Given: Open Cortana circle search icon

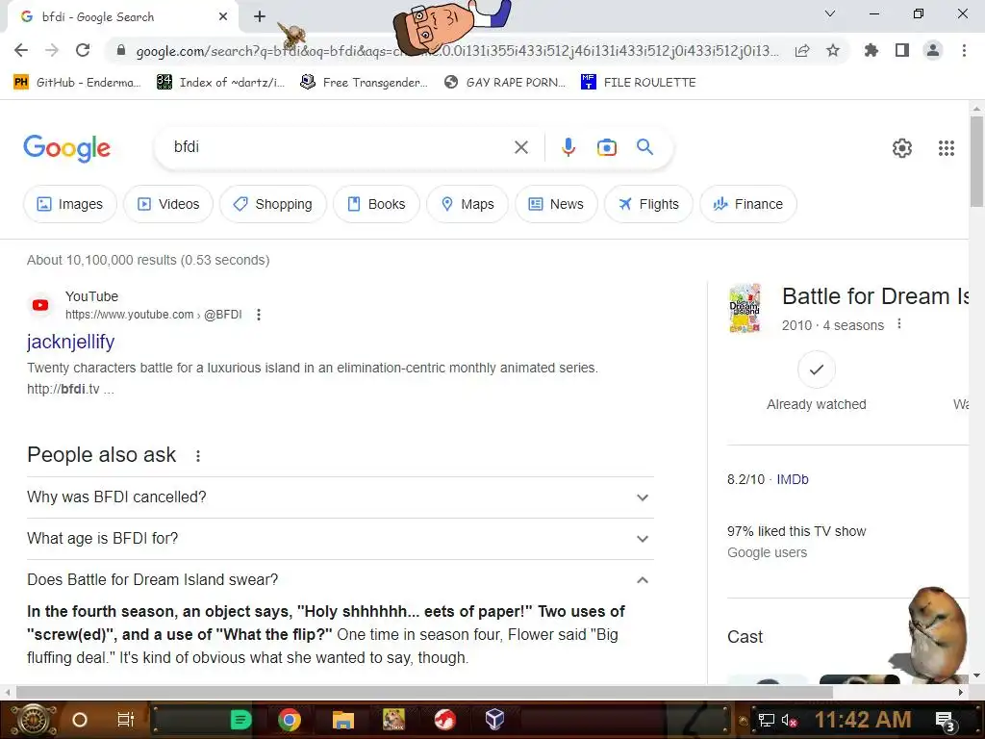Looking at the screenshot, I should tap(80, 720).
